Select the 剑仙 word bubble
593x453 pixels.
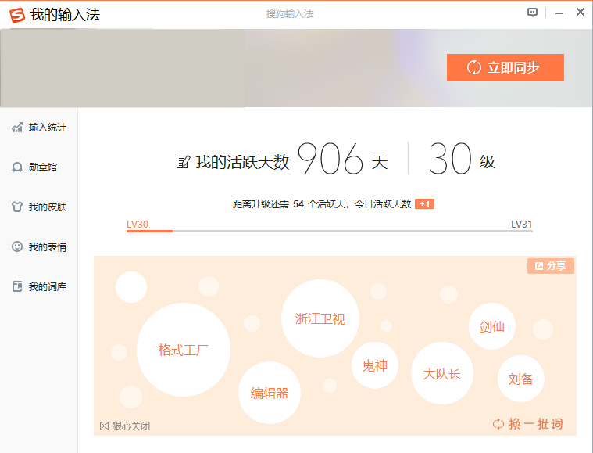491,326
